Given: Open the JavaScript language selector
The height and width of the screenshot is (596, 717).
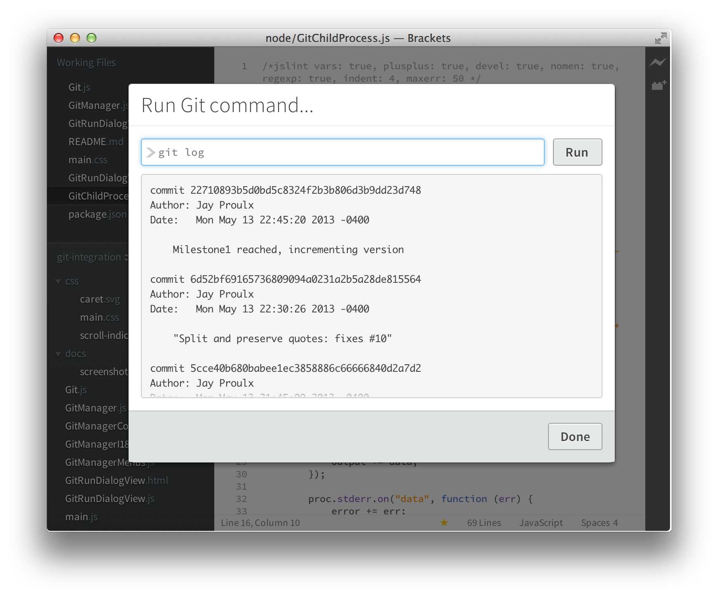Looking at the screenshot, I should coord(541,523).
